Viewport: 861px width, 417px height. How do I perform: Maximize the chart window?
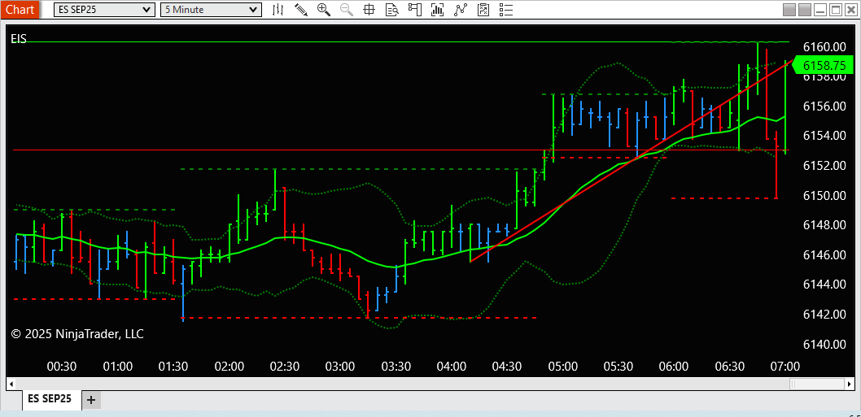(836, 10)
